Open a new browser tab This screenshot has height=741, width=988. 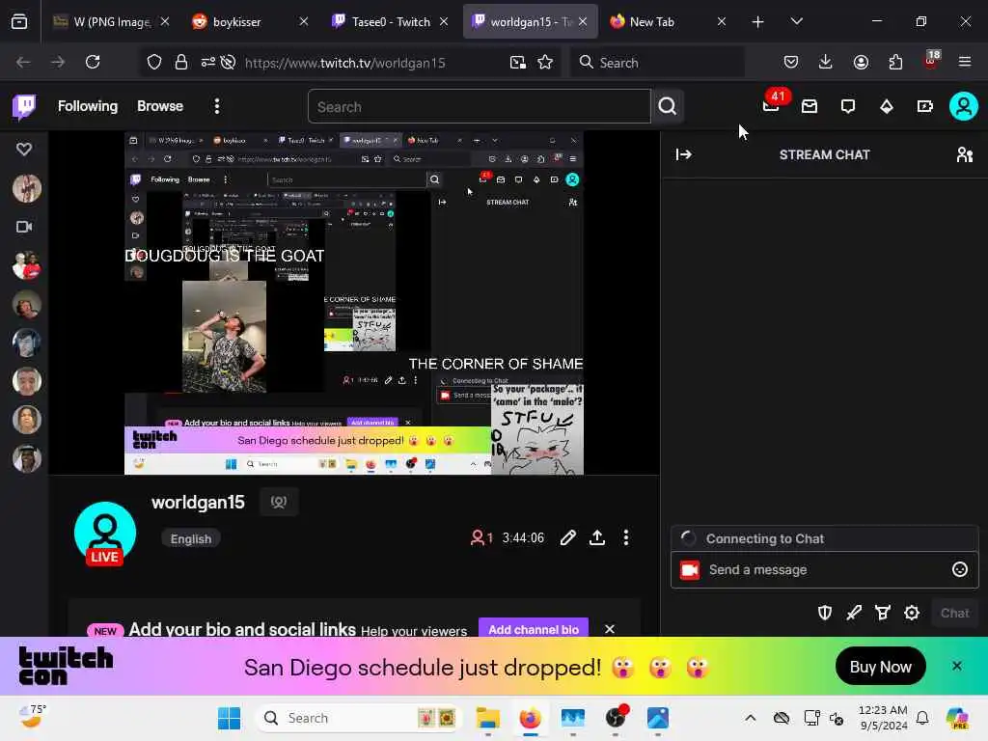coord(758,22)
